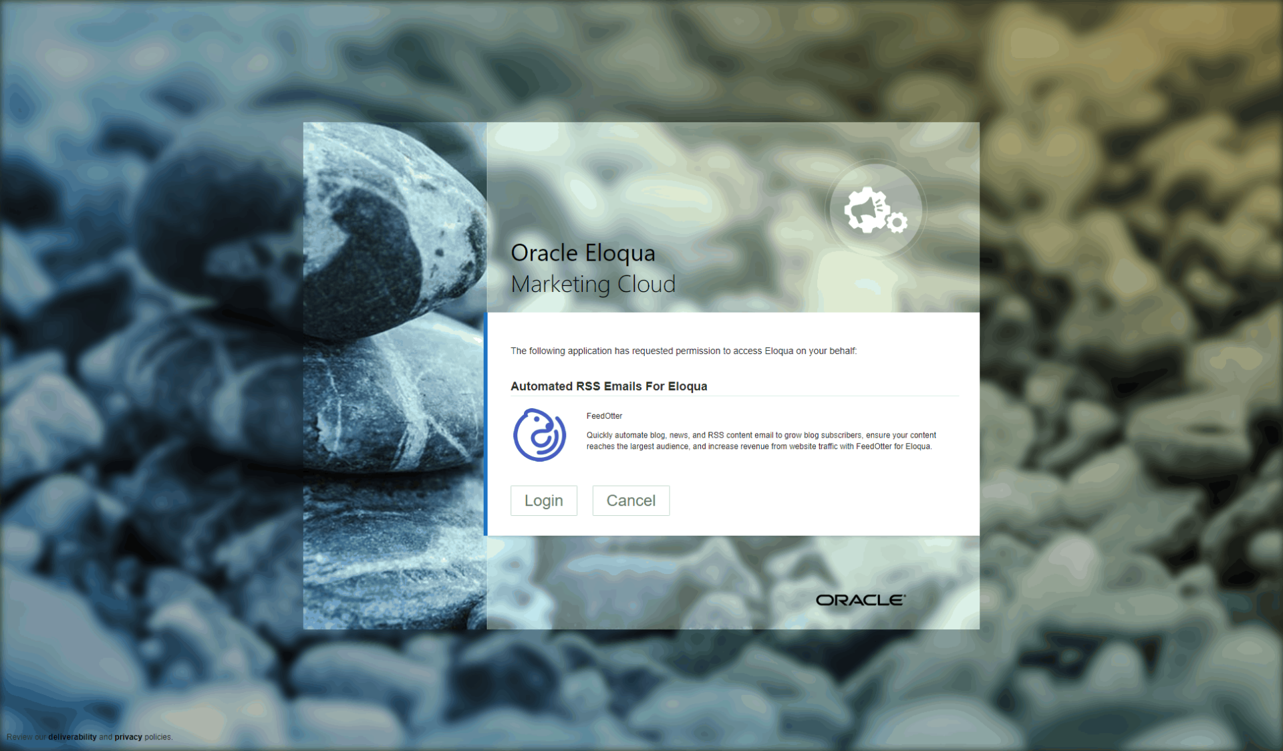
Task: Click the Oracle logo
Action: (x=860, y=600)
